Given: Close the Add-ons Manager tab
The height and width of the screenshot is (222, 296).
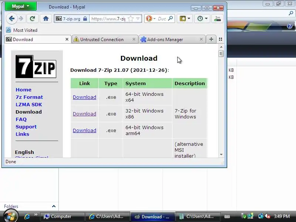Looking at the screenshot, I should point(201,39).
